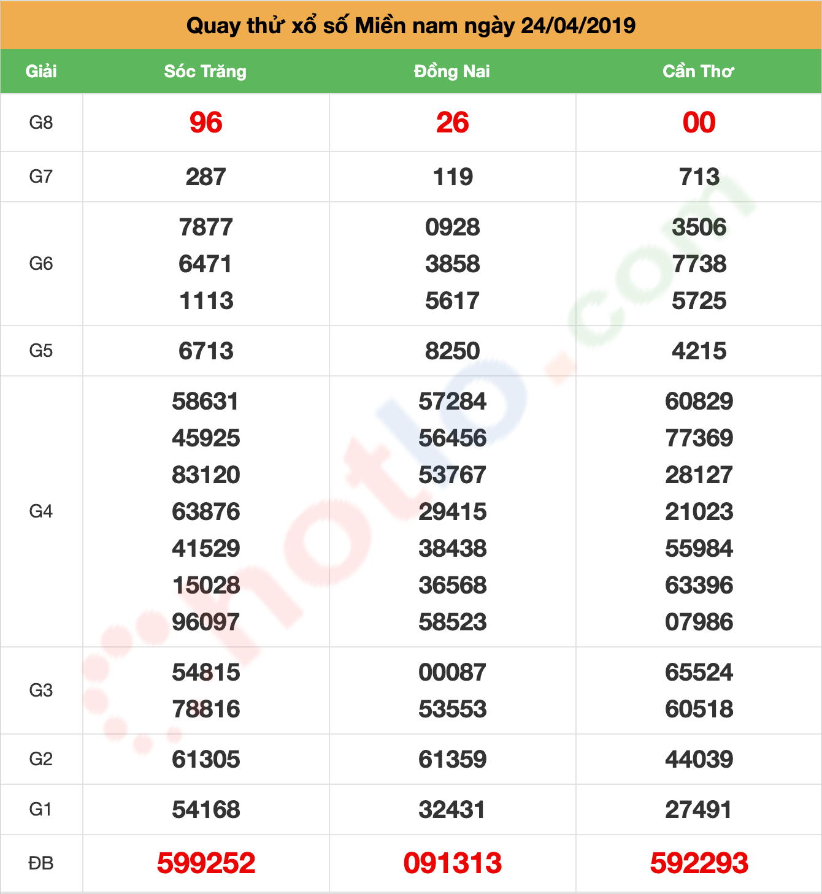Click G1 value 54168
This screenshot has height=894, width=822.
click(x=206, y=810)
